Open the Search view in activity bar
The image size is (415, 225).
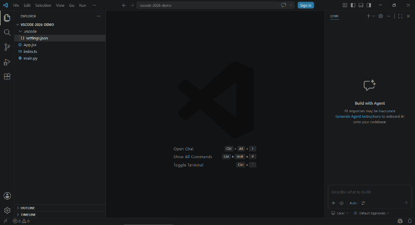[7, 33]
